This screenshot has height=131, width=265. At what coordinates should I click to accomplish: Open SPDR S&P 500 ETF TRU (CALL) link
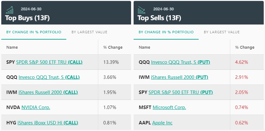49,62
